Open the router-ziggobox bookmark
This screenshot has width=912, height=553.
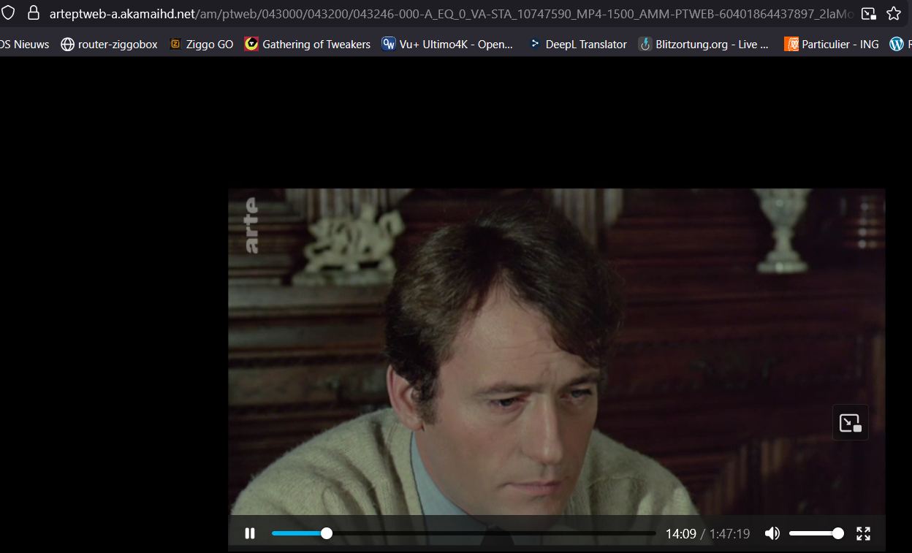[x=109, y=45]
